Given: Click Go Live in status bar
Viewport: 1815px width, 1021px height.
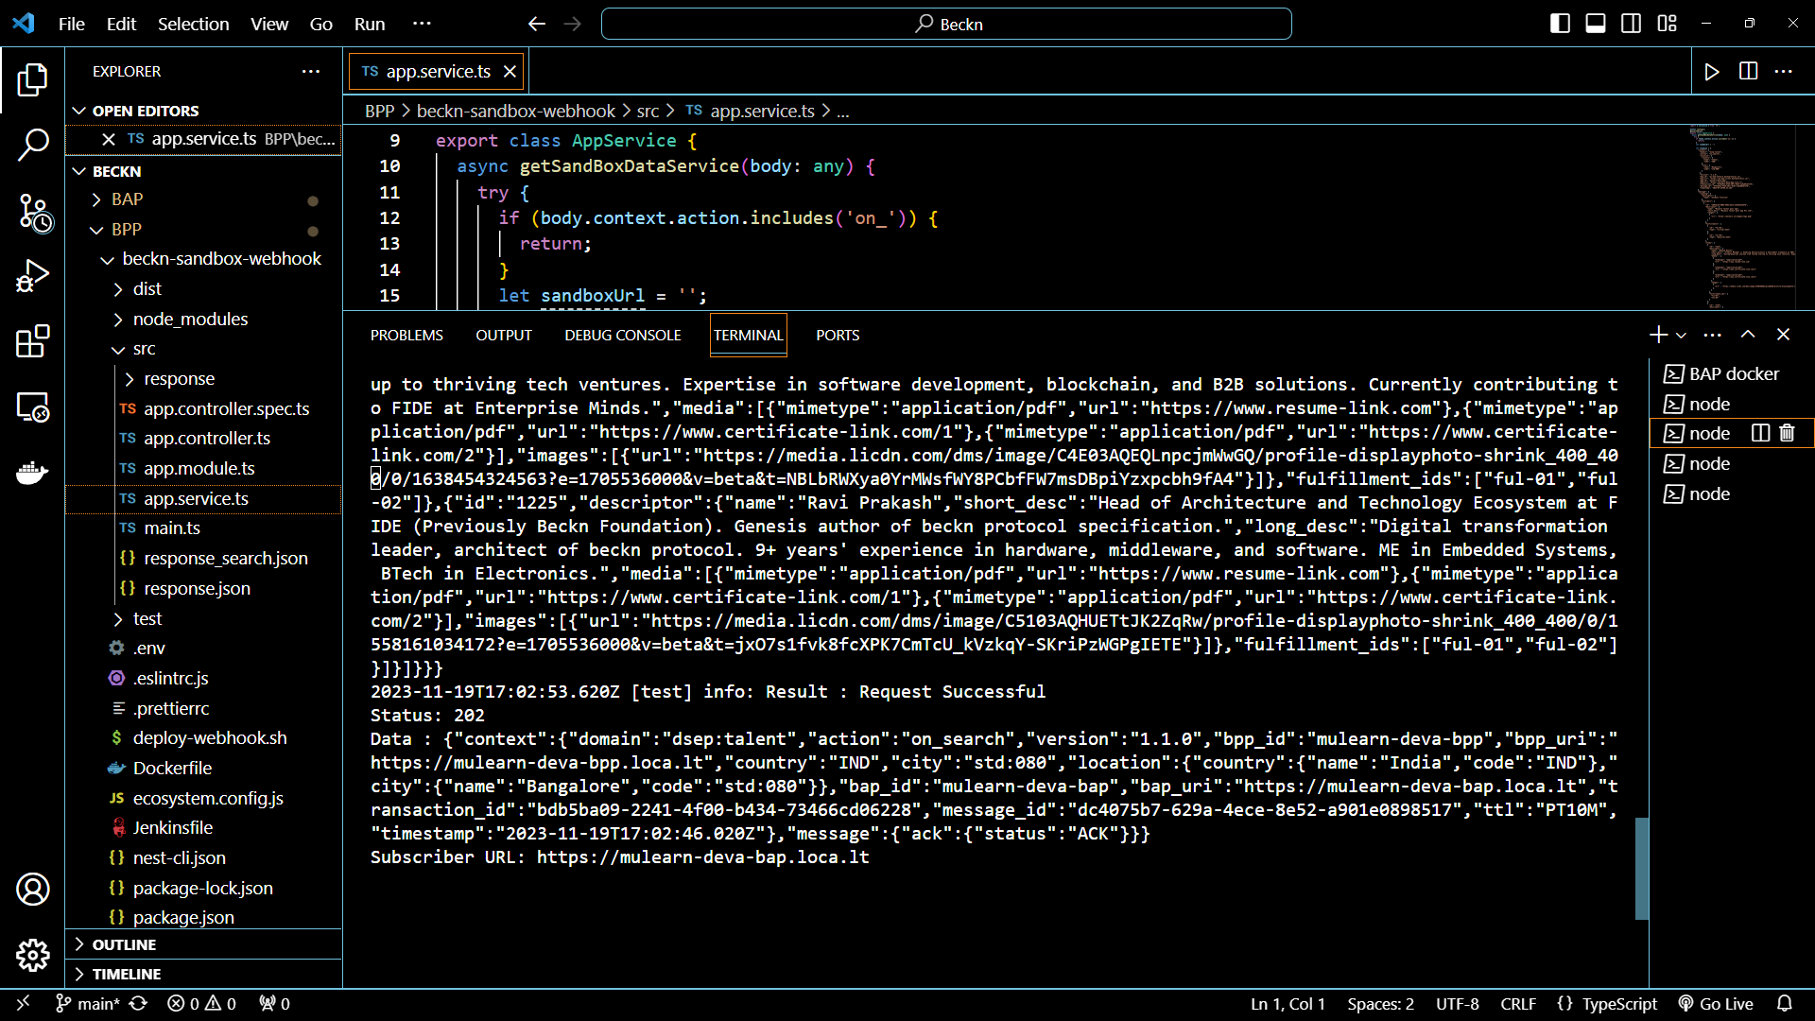Looking at the screenshot, I should pos(1716,1004).
